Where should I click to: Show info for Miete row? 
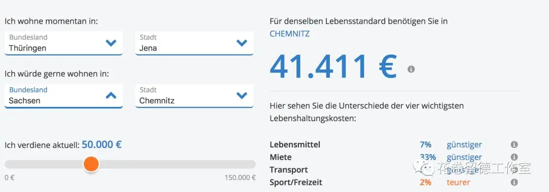click(x=514, y=157)
